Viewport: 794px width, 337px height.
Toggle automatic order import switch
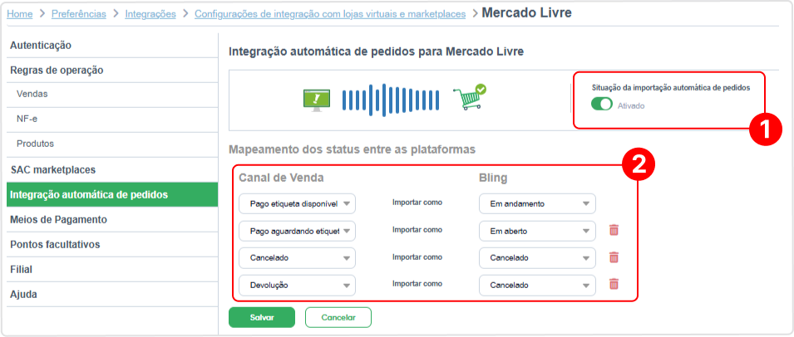tap(602, 105)
